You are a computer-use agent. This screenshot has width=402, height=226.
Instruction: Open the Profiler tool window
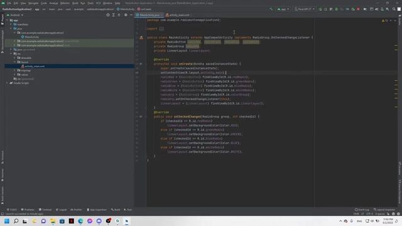click(76, 210)
